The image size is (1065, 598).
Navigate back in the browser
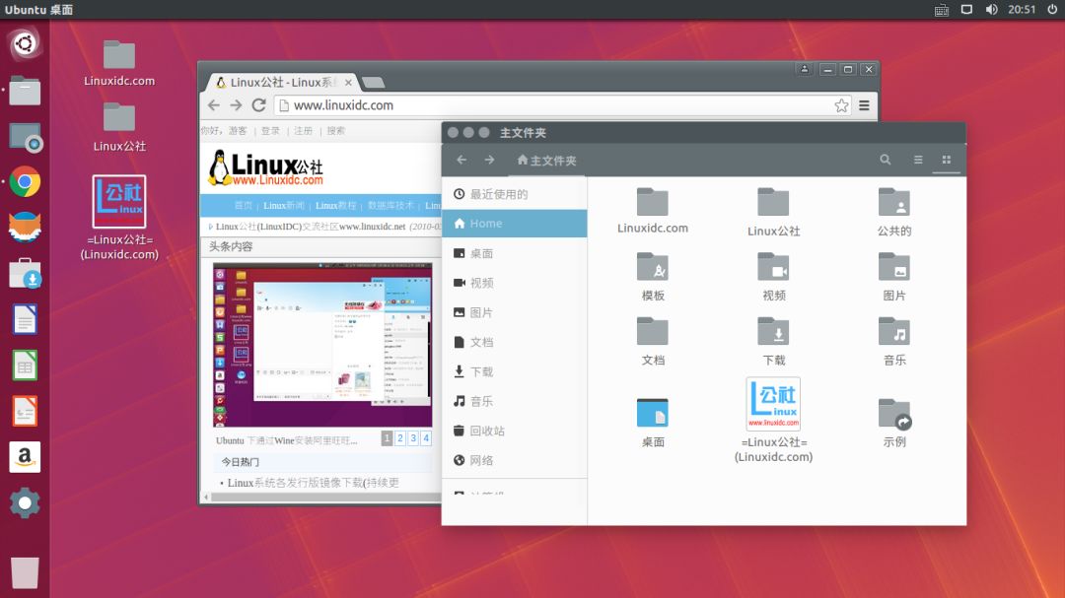click(214, 105)
